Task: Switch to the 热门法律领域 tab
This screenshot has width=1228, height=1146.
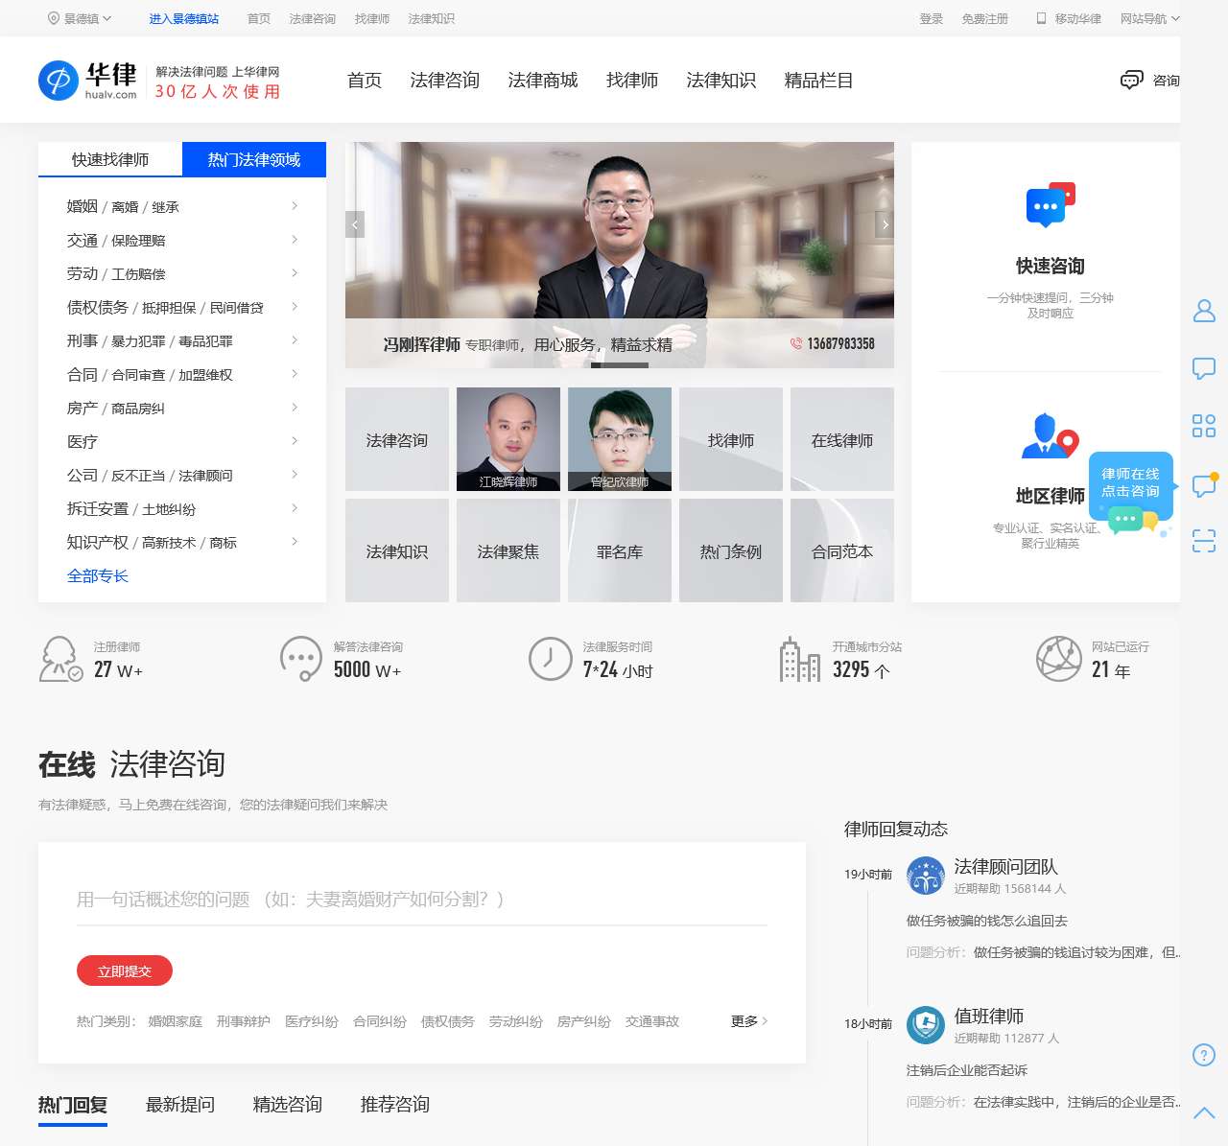Action: coord(254,159)
